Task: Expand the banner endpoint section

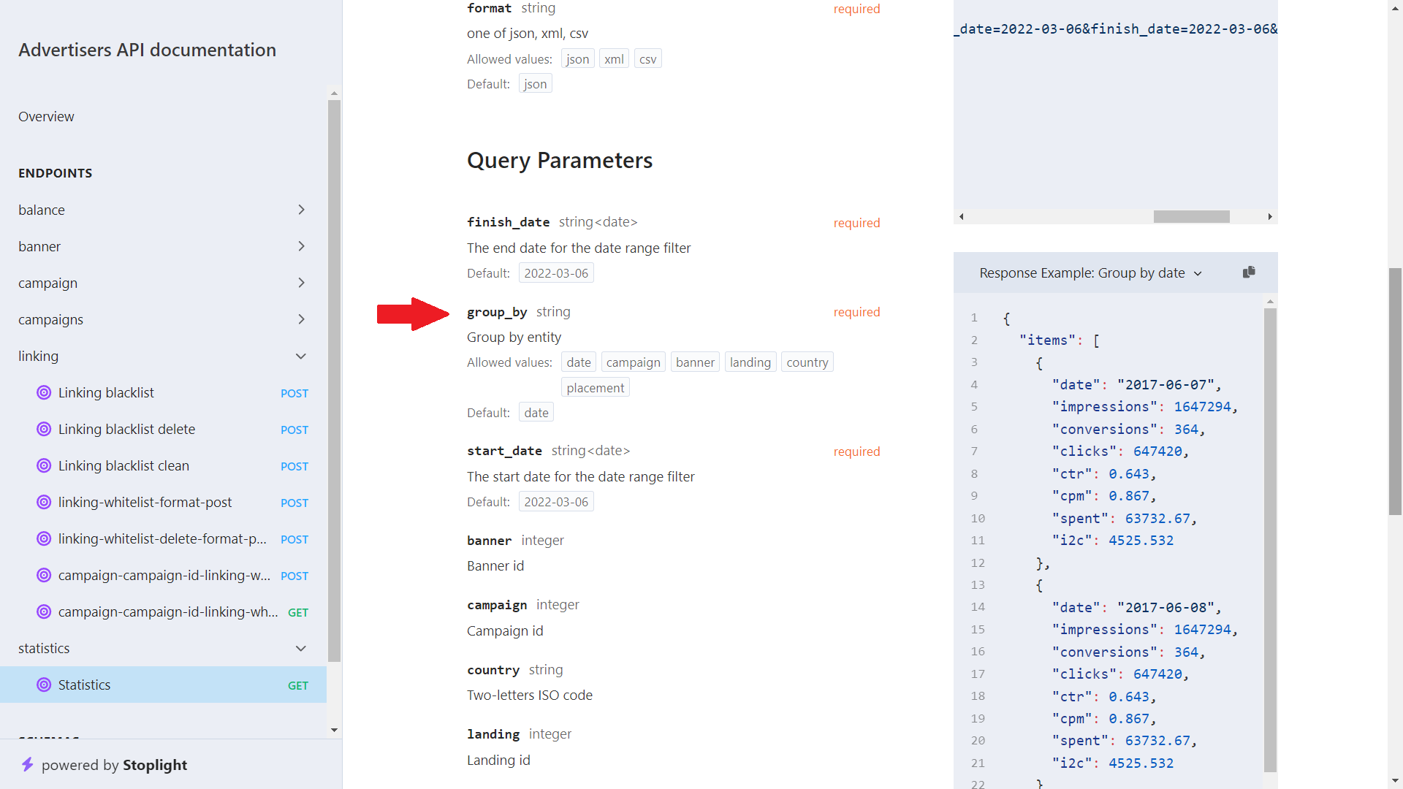Action: click(302, 245)
